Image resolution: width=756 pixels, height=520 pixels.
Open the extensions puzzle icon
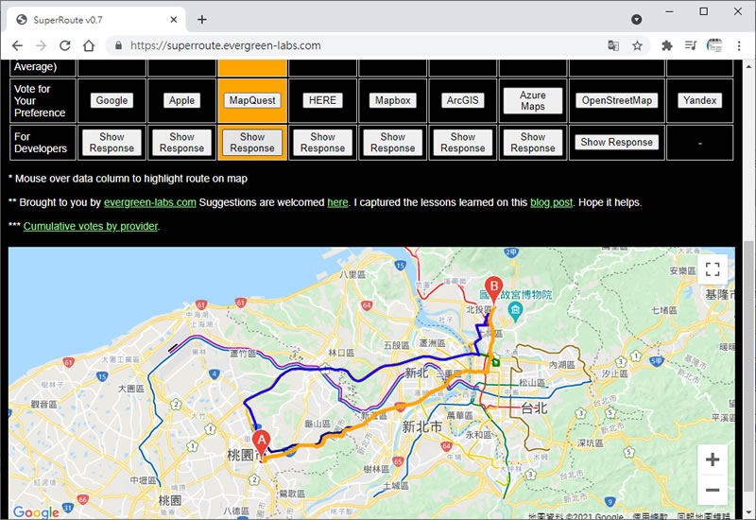[667, 45]
